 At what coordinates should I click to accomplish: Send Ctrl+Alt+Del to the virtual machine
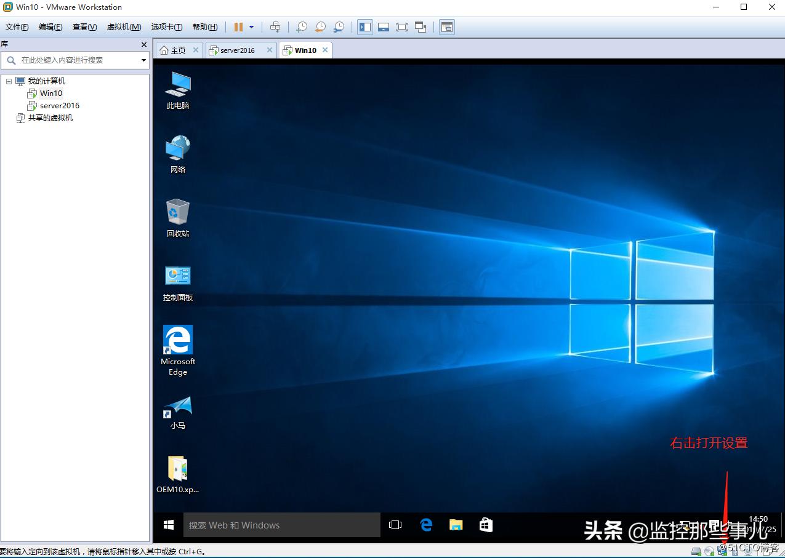point(275,26)
